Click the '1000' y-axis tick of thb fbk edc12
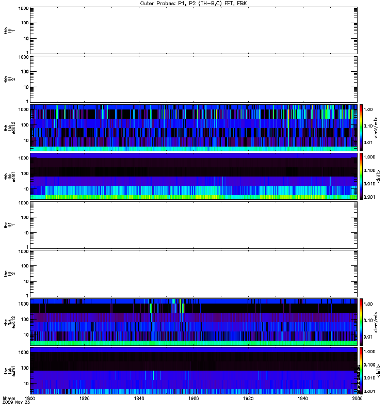This screenshot has width=387, height=413. pyautogui.click(x=23, y=109)
